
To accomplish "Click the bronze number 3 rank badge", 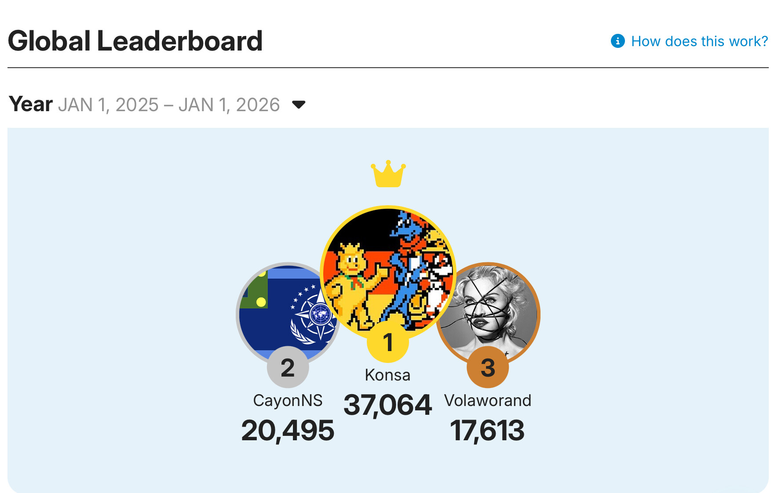I will 488,367.
